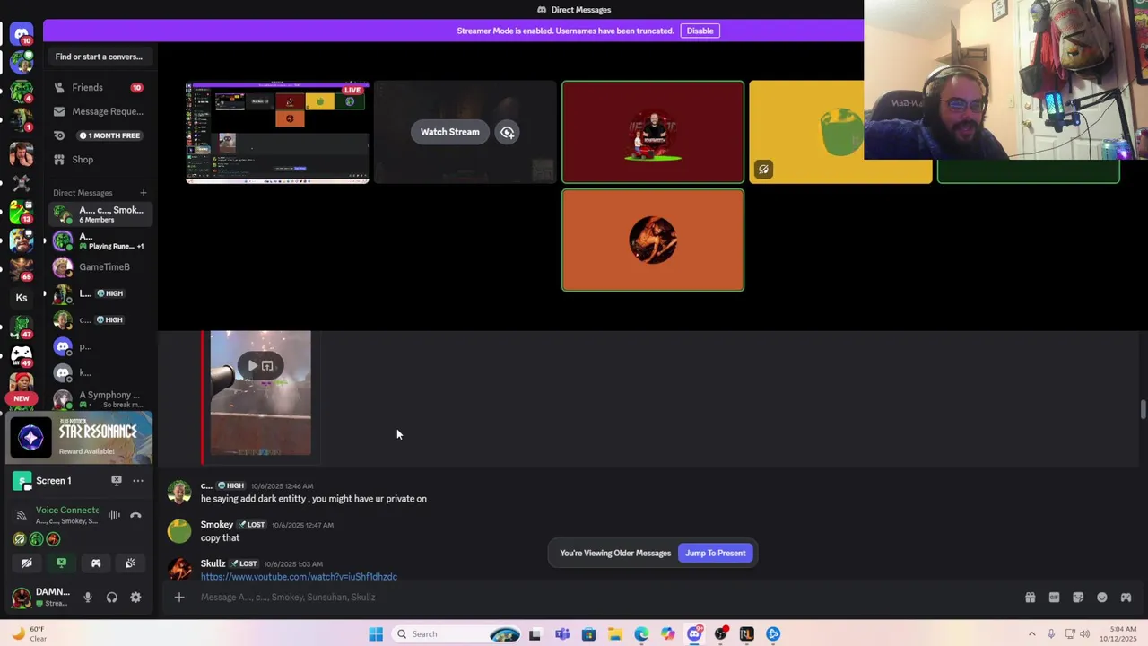Stop streaming Screen 1 icon
The width and height of the screenshot is (1148, 646).
[x=116, y=481]
